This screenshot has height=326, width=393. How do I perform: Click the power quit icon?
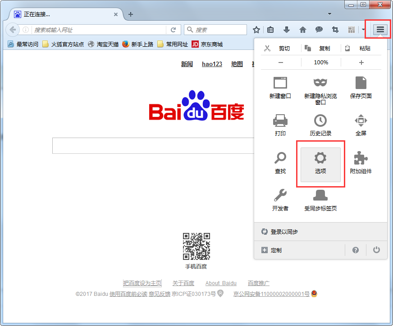(376, 250)
